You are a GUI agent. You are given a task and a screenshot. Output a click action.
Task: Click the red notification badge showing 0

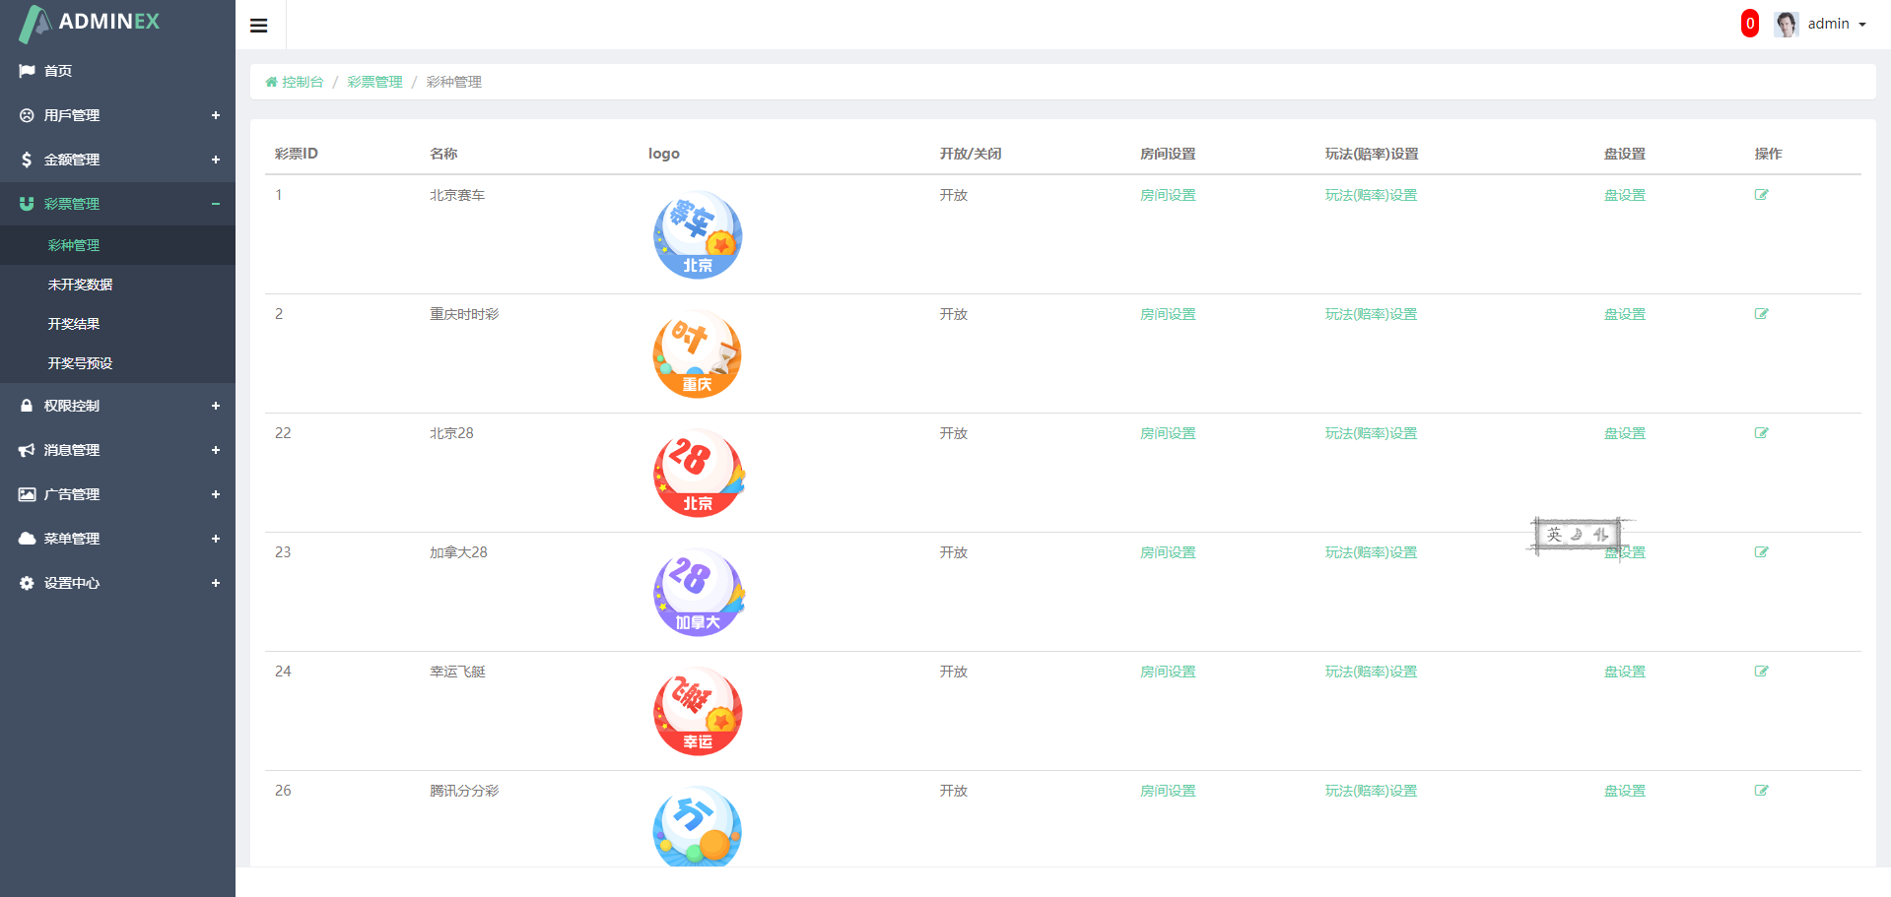pyautogui.click(x=1750, y=24)
